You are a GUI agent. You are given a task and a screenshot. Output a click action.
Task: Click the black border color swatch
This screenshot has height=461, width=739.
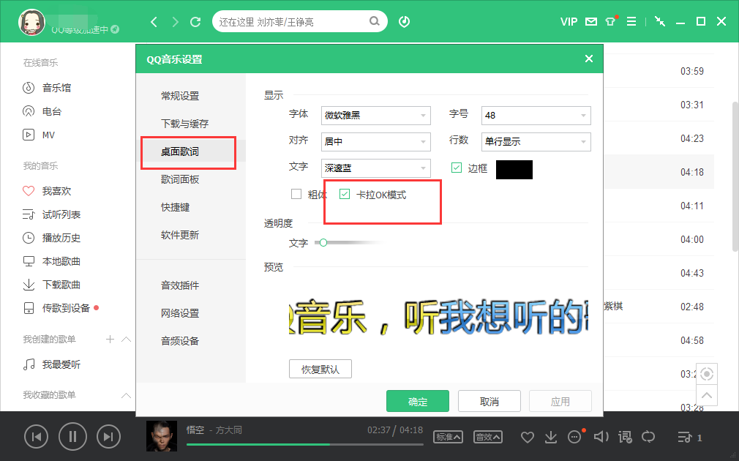tap(514, 170)
